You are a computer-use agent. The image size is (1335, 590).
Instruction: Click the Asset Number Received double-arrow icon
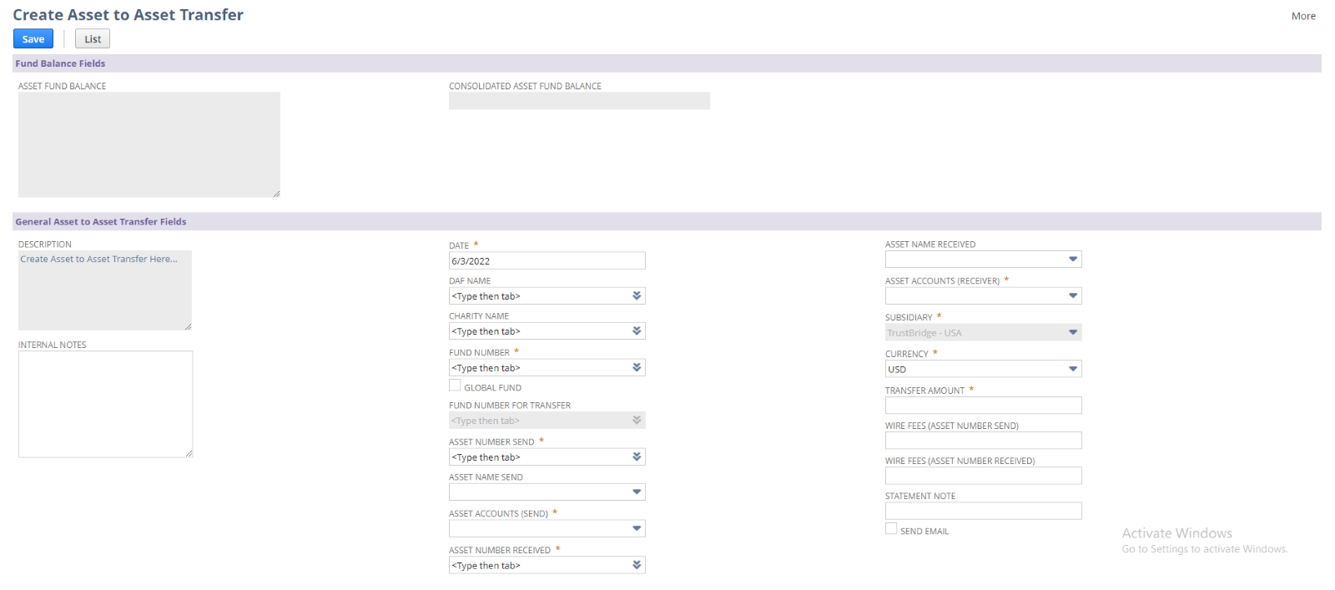click(637, 566)
